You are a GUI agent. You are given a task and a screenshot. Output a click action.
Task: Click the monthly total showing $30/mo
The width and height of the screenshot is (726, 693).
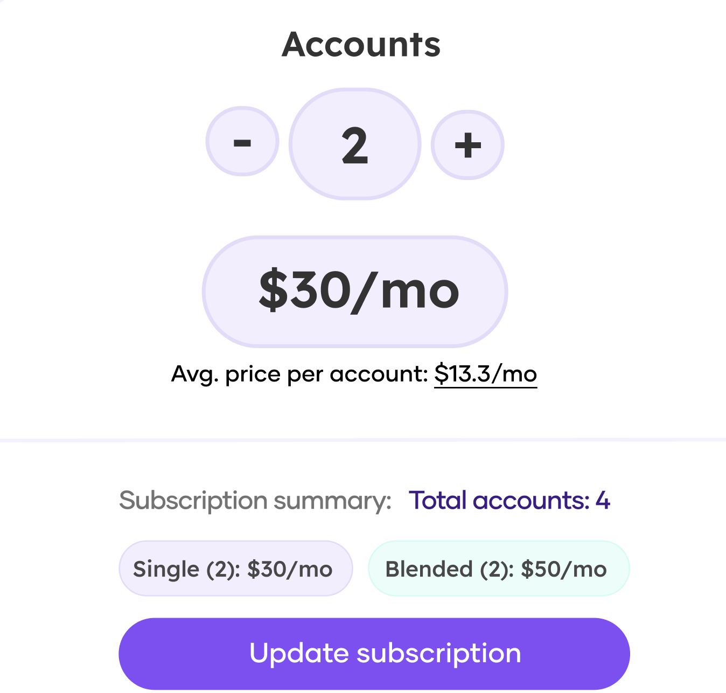[x=355, y=292]
